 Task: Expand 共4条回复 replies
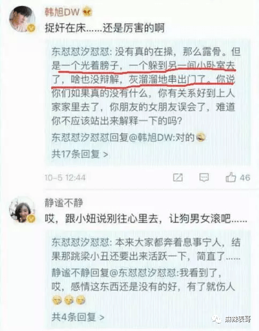coord(78,317)
